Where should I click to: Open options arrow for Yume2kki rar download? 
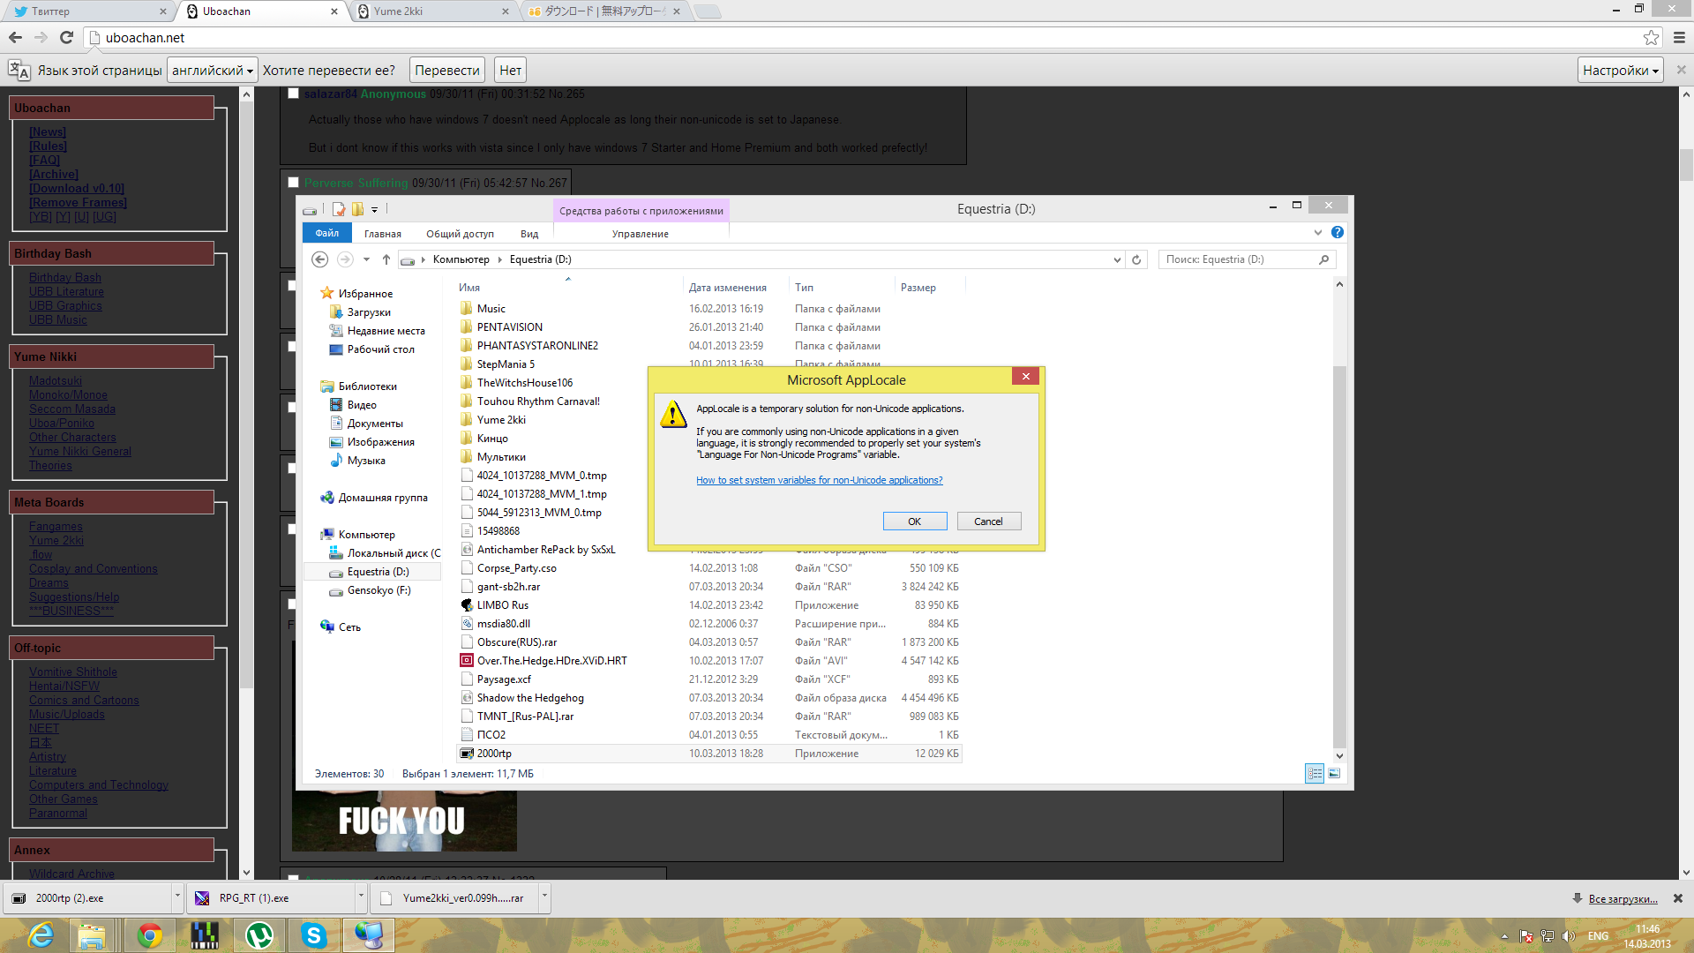[x=544, y=896]
